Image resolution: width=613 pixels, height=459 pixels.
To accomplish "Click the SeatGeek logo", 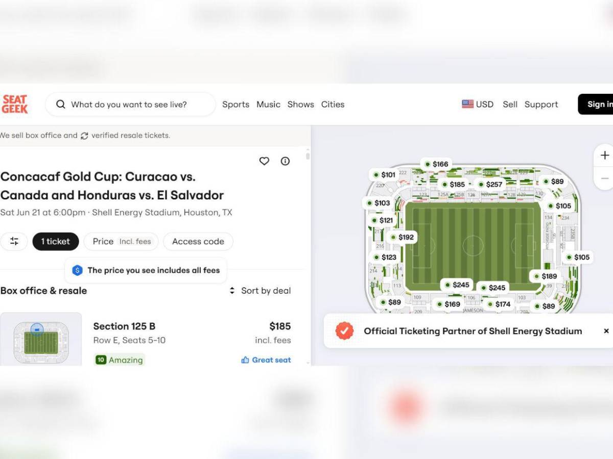I will [x=15, y=104].
